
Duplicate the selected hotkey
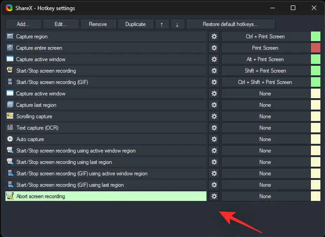[x=135, y=24]
